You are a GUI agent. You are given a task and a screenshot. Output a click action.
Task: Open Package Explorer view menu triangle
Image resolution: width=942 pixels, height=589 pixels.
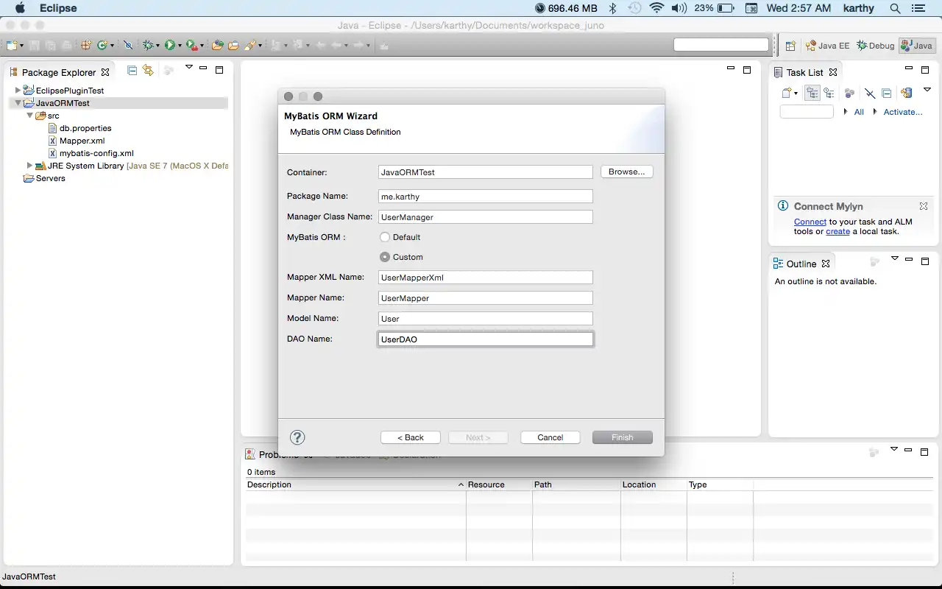coord(189,67)
